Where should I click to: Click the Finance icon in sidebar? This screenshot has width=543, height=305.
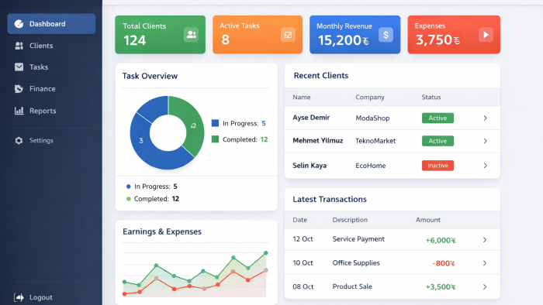coord(19,89)
